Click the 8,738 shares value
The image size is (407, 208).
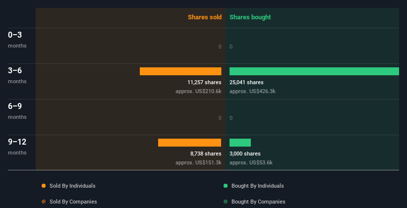coord(206,154)
